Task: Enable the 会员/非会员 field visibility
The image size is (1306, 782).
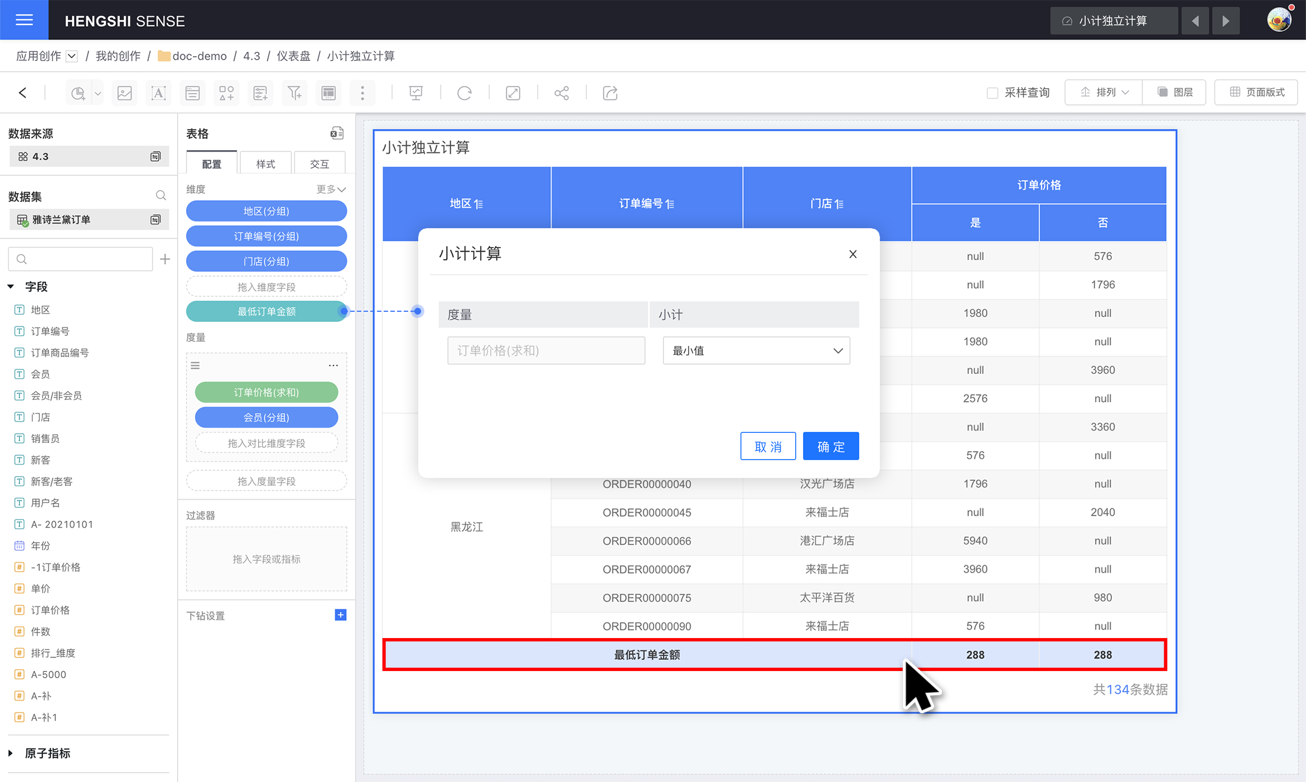Action: point(56,395)
